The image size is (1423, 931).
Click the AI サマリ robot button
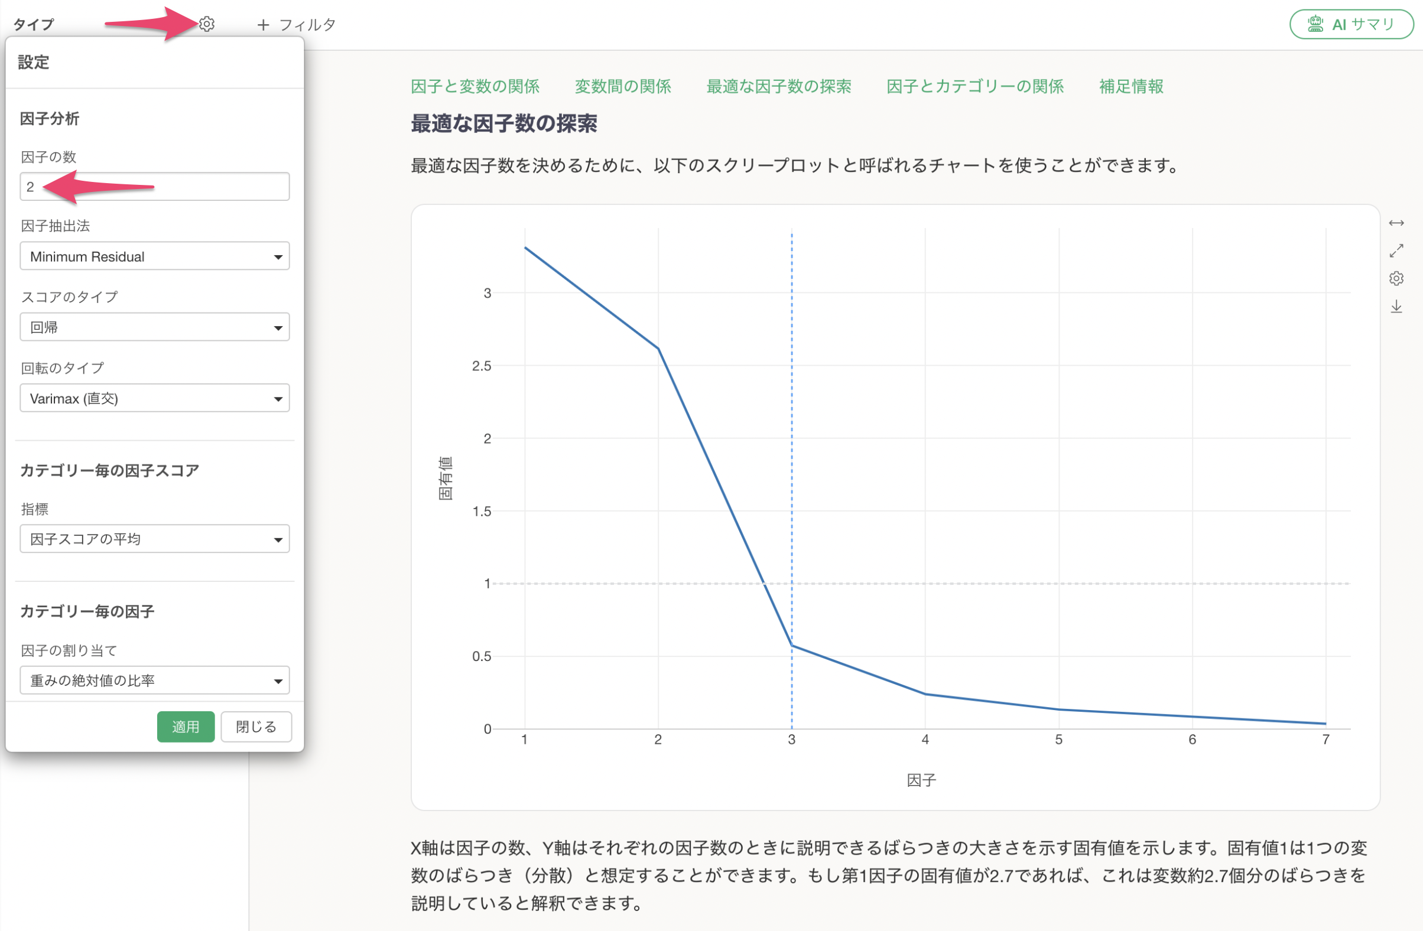[1351, 24]
